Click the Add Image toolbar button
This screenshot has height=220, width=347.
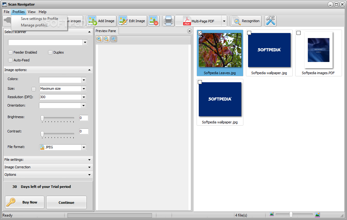(x=101, y=21)
